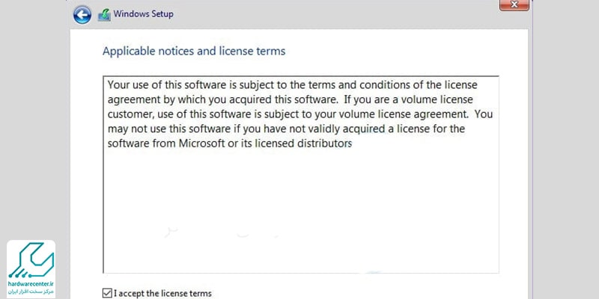Click the hardwarecenter wrench logo graphic
This screenshot has height=299, width=599.
coord(31,260)
